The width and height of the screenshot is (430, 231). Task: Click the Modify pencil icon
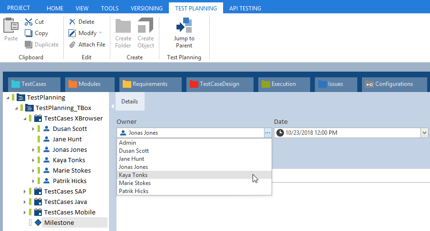point(72,33)
